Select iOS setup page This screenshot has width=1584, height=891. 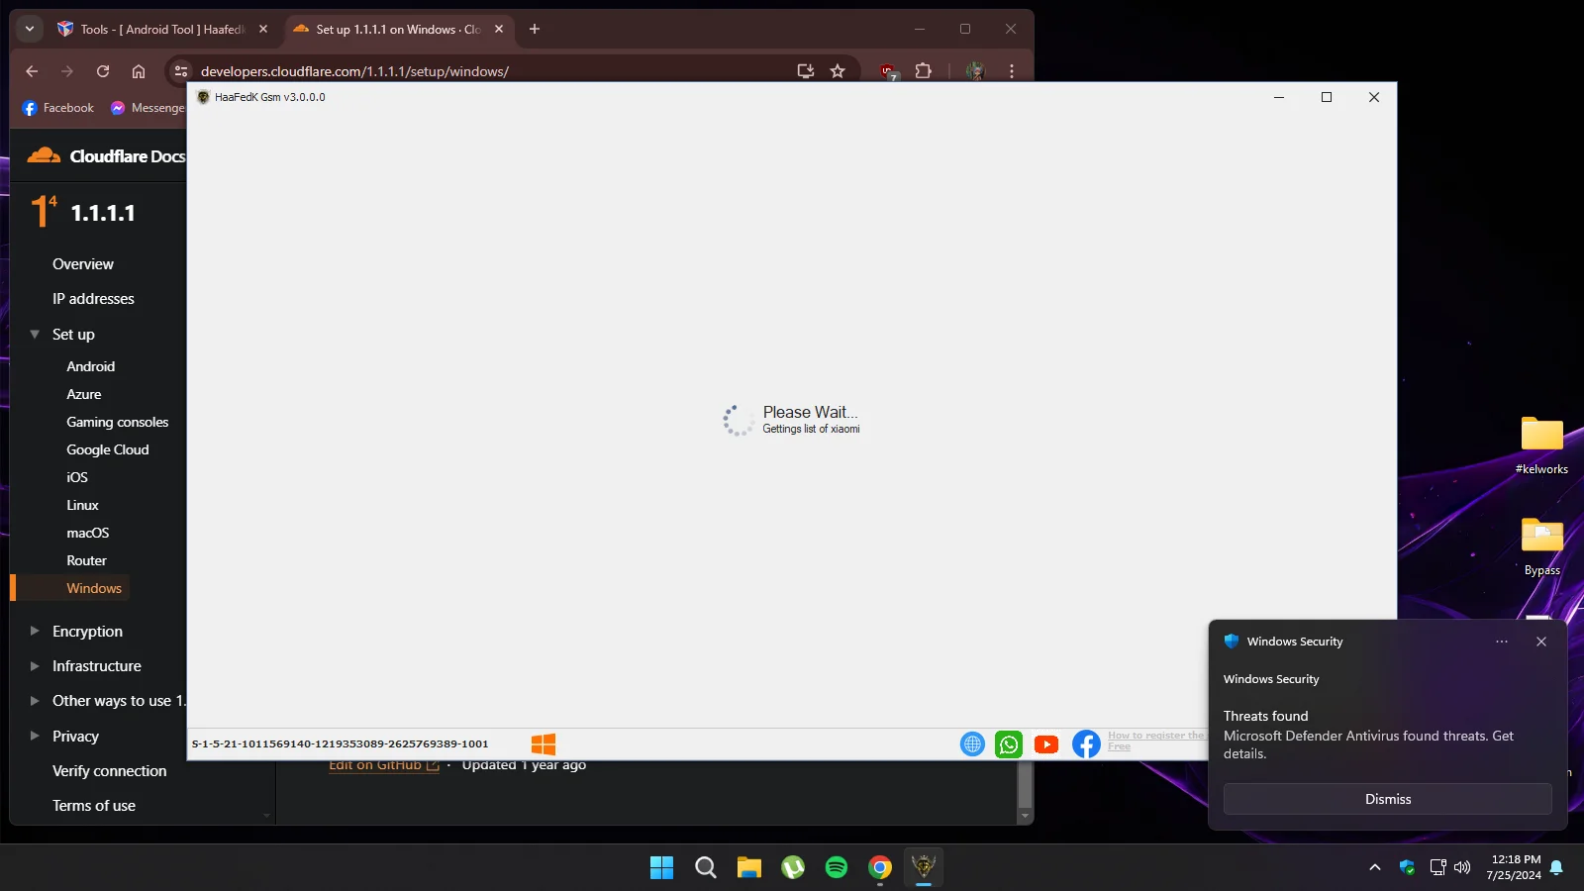tap(77, 477)
